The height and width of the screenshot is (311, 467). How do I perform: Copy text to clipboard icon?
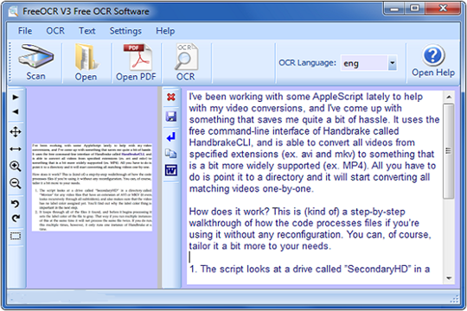pos(171,153)
